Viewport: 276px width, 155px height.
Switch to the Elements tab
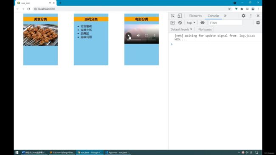point(195,16)
